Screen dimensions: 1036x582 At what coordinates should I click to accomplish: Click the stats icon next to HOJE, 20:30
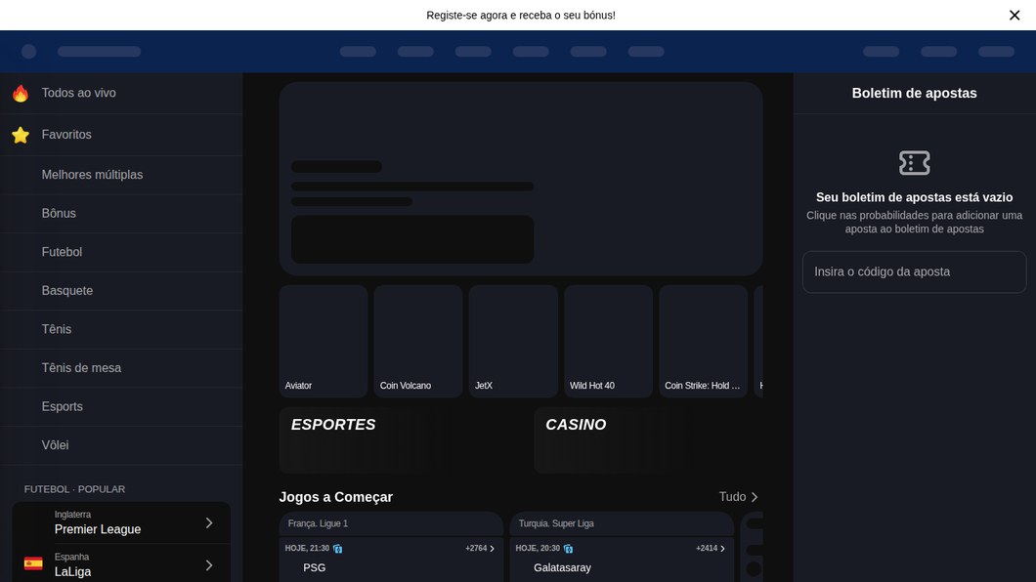[568, 549]
